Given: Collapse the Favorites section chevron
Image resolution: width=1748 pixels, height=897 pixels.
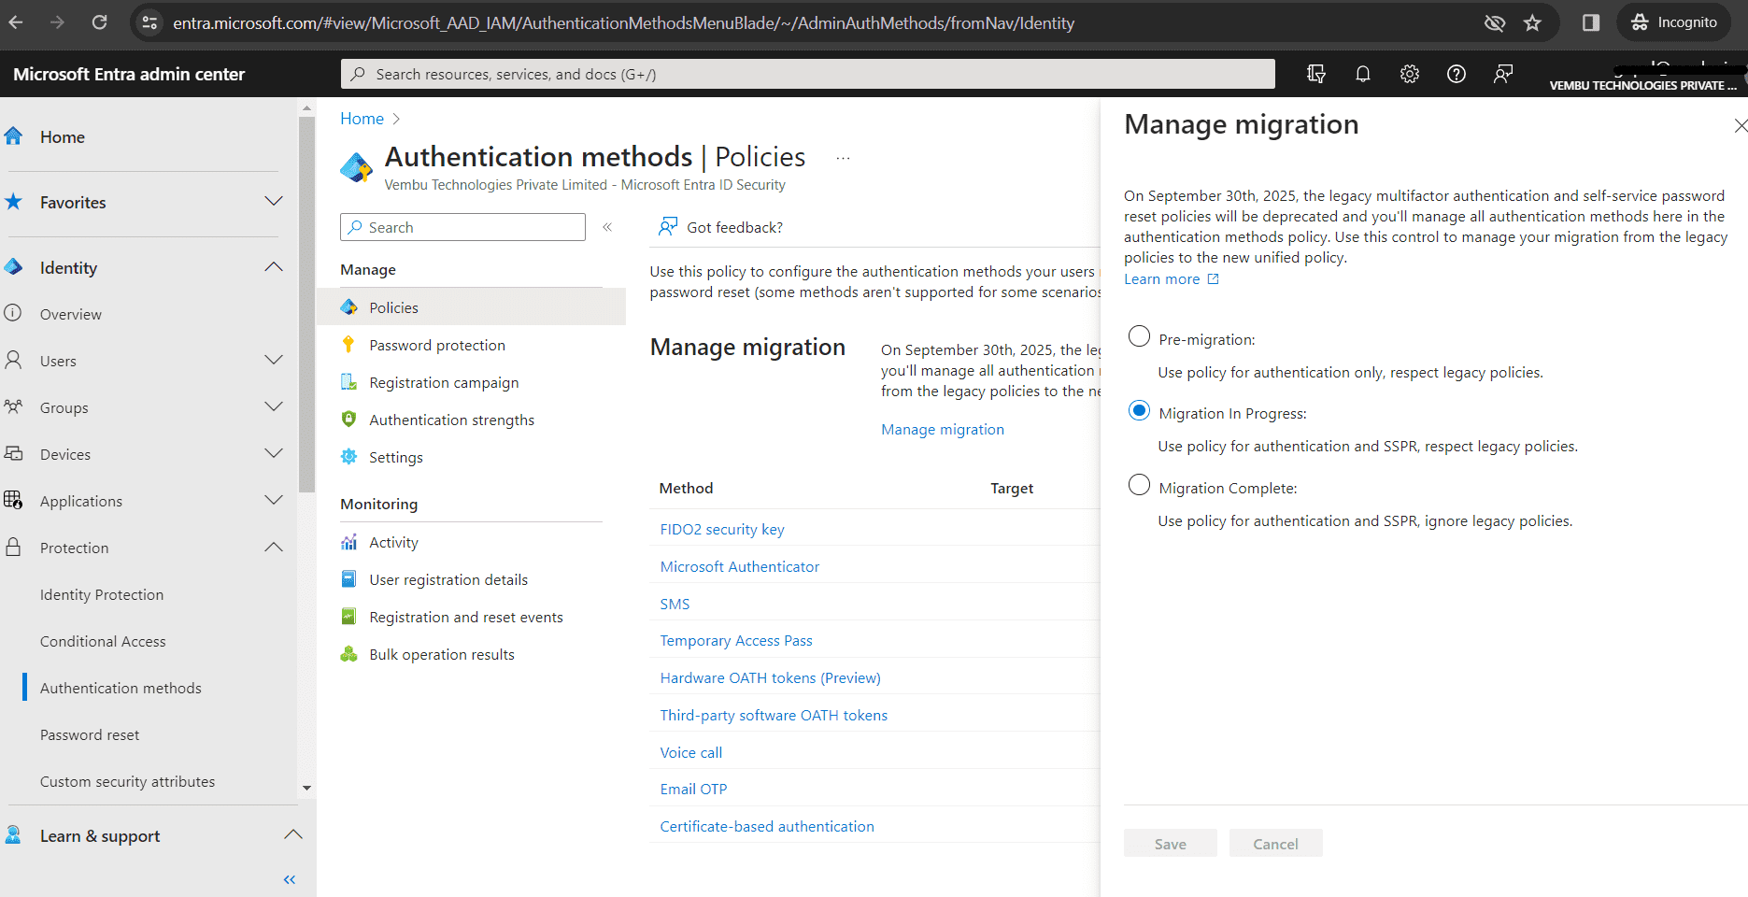Looking at the screenshot, I should [274, 202].
